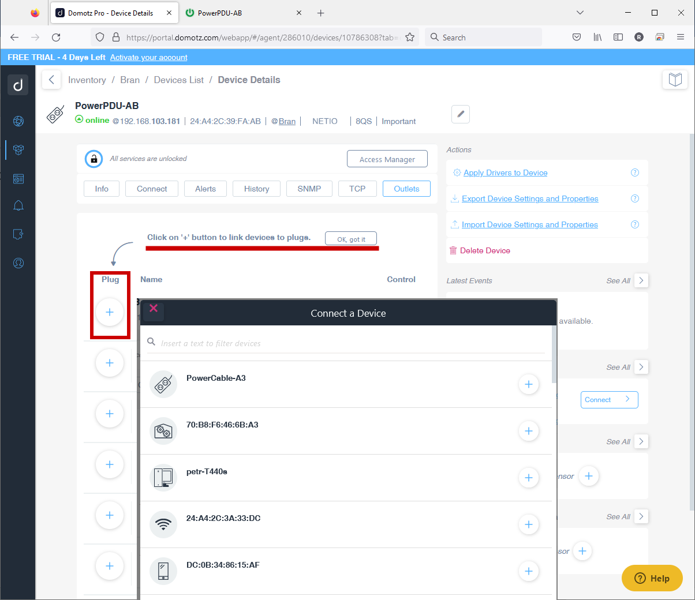The width and height of the screenshot is (695, 600).
Task: Click the fourth plug plus button
Action: point(110,464)
